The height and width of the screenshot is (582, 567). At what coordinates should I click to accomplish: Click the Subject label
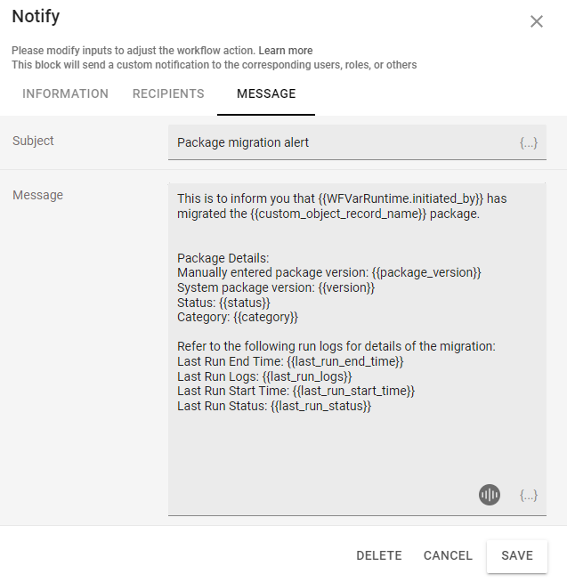point(34,141)
